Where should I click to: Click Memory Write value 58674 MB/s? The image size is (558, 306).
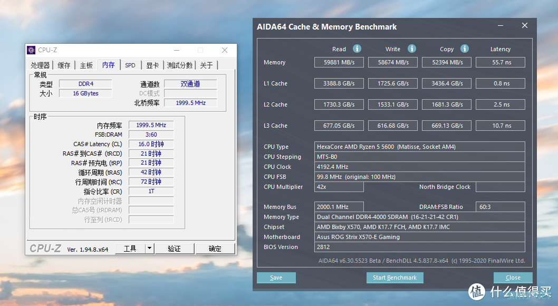393,62
